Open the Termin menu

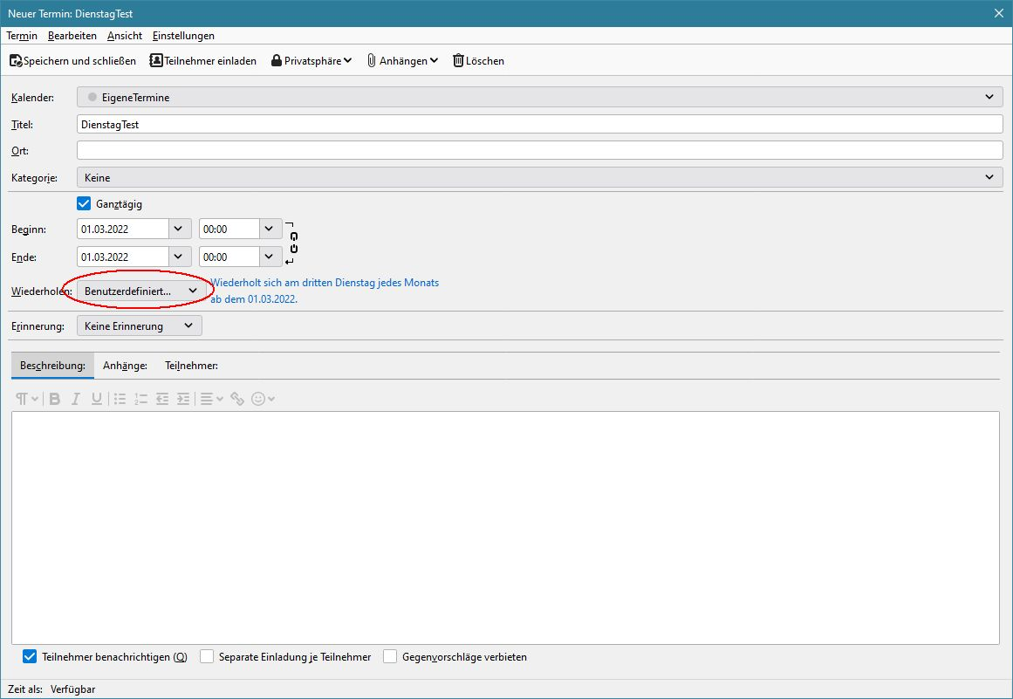point(22,36)
